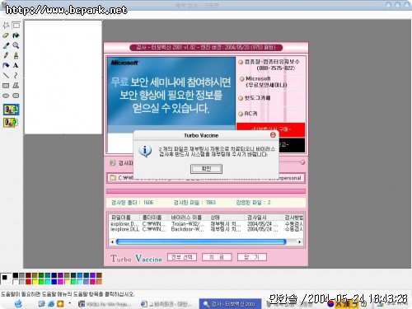This screenshot has width=412, height=309.
Task: Click the 치료 button in Turbo Vaccine
Action: [x=217, y=257]
